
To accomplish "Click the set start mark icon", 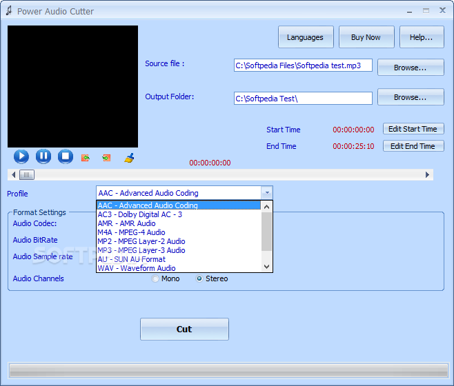I will coord(86,158).
